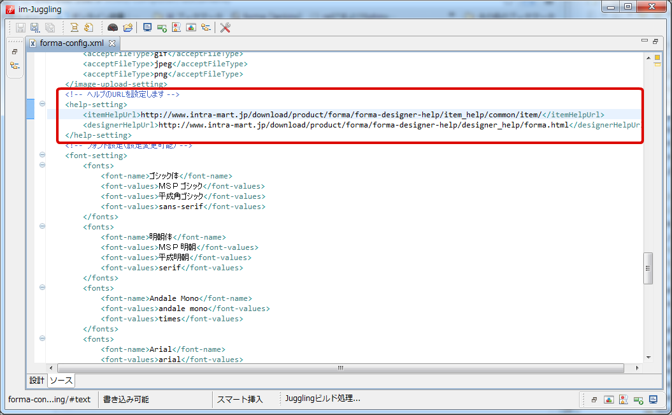Click the restore icon in the left side panel

15,52
